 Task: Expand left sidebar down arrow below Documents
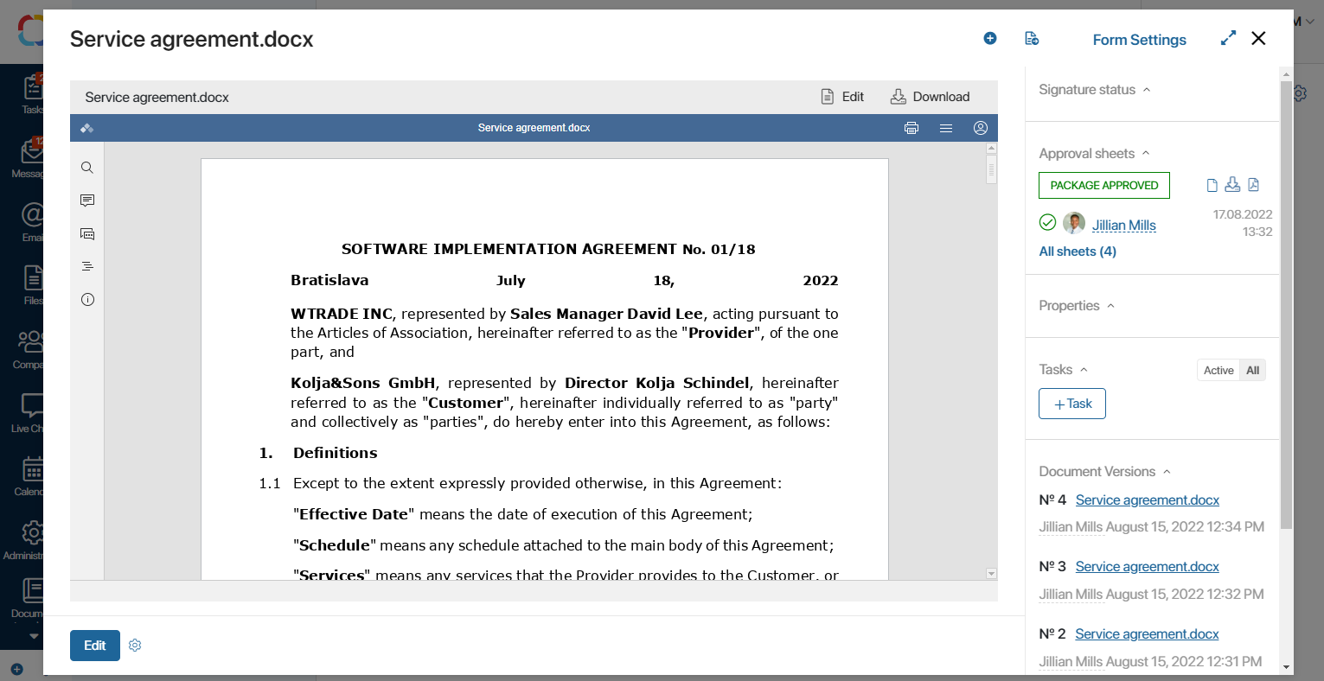coord(34,636)
